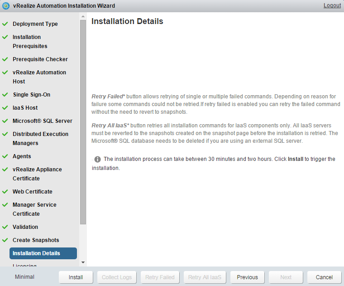Click the checkmark next to Validation step
The image size is (344, 286).
(5, 227)
